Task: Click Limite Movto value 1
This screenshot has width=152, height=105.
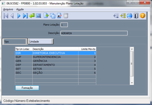Action: [87, 53]
